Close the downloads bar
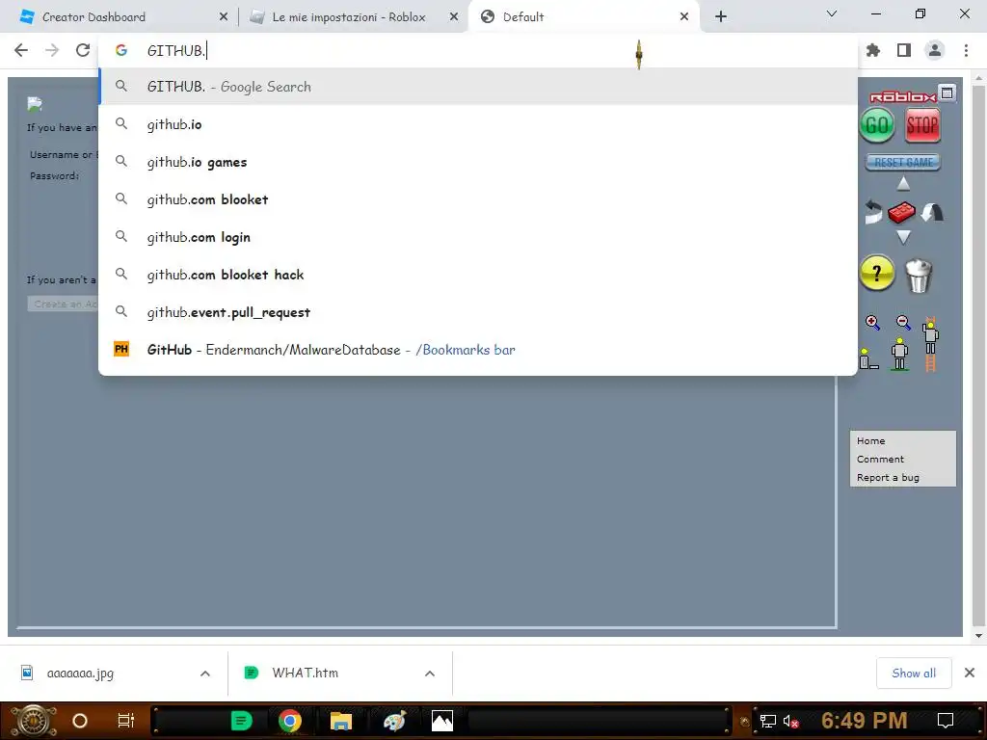987x740 pixels. [970, 674]
